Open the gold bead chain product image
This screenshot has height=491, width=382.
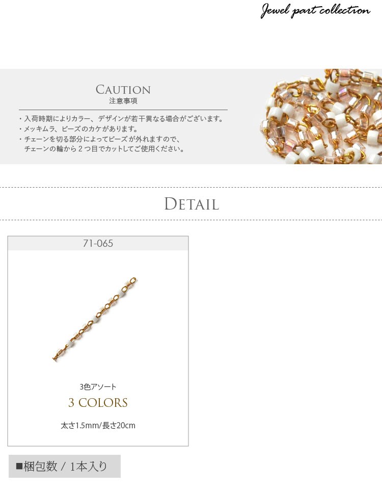[95, 319]
